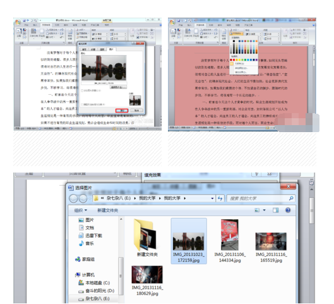This screenshot has width=334, height=304.
Task: Click the magnifier icon in the search box
Action: tap(291, 198)
